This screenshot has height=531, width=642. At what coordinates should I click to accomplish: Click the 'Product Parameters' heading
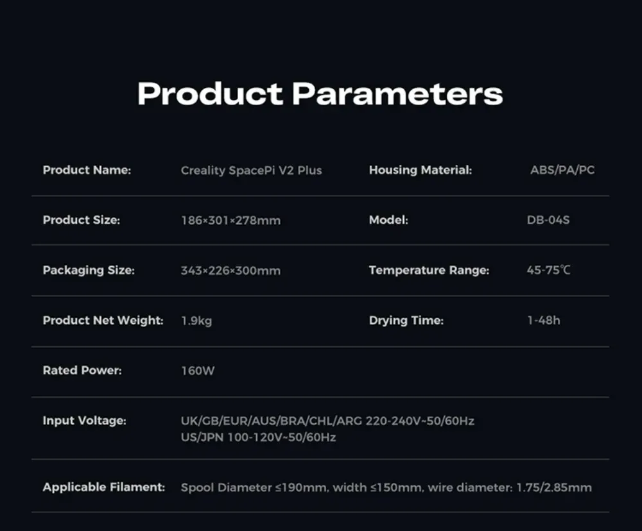pos(320,94)
